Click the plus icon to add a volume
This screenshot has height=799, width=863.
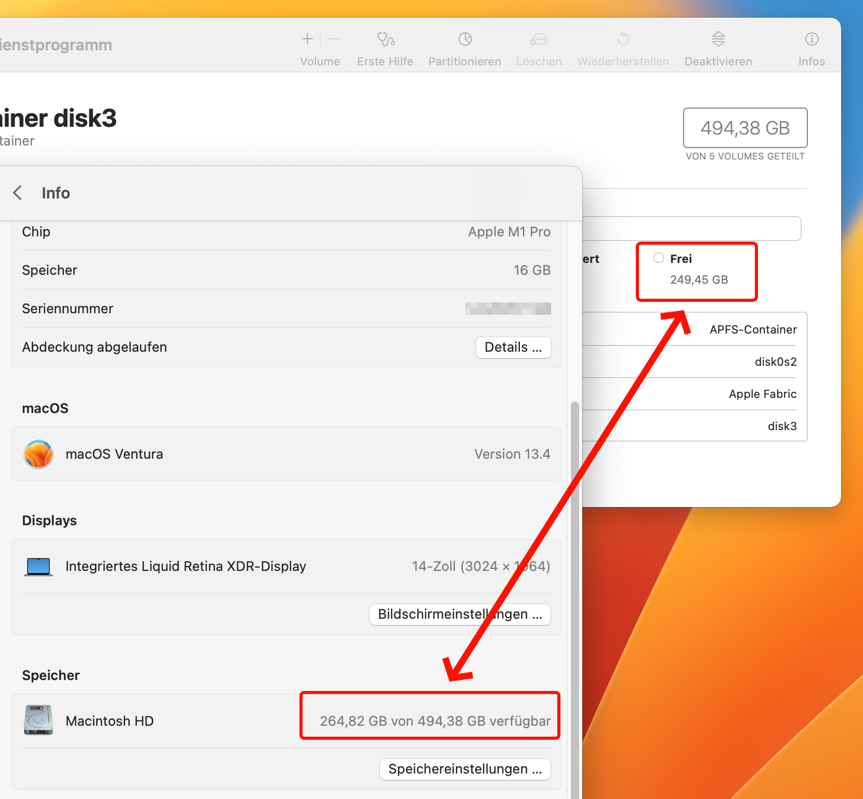coord(307,39)
